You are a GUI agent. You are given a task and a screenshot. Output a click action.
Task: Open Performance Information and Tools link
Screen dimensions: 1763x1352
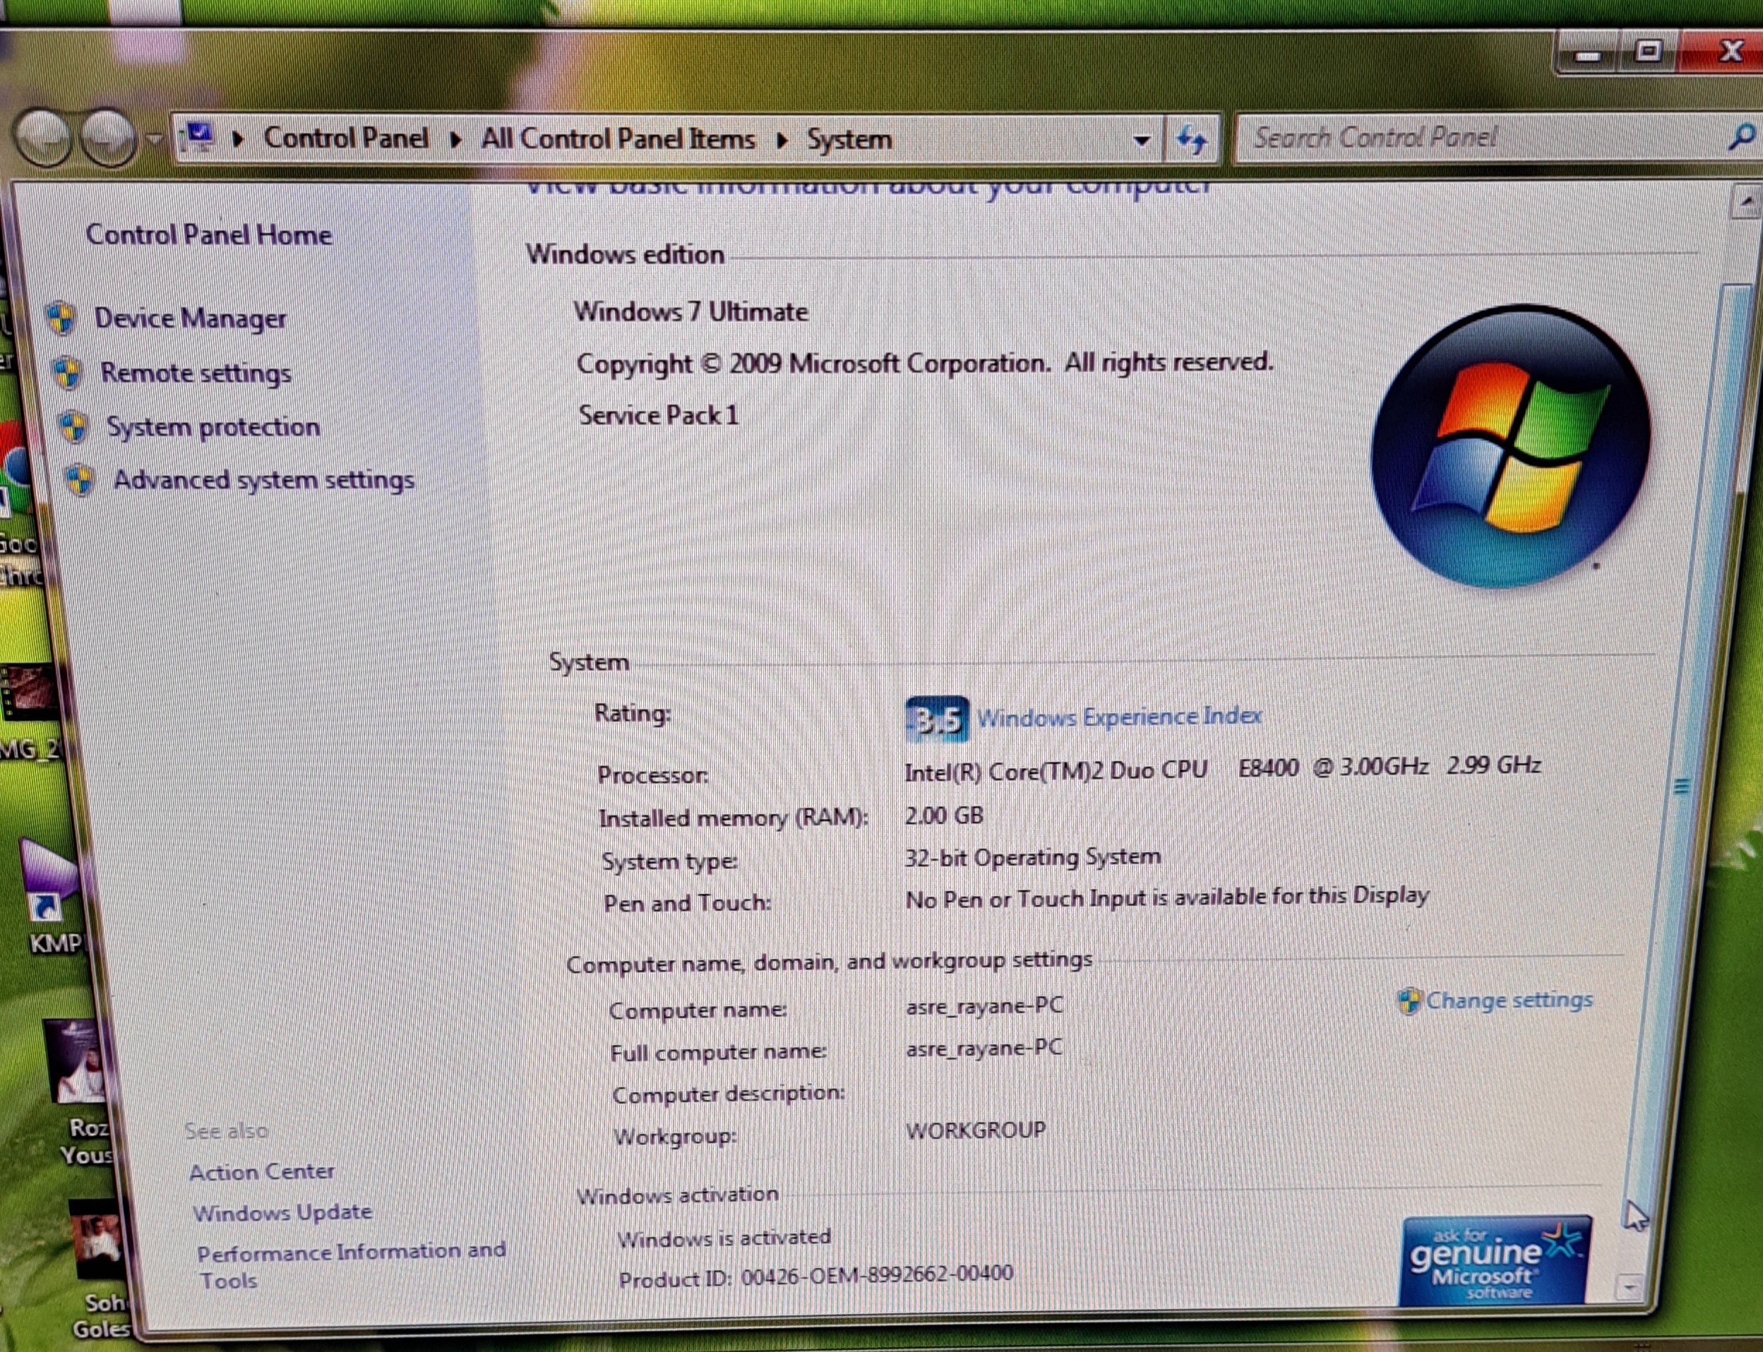click(x=351, y=1265)
